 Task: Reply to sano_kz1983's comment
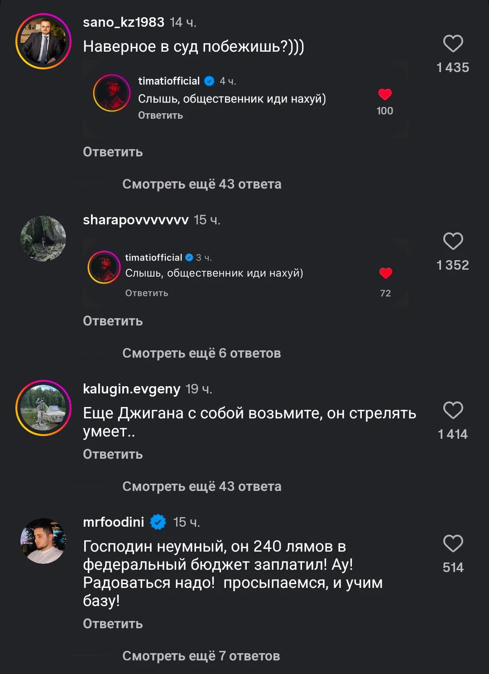coord(113,152)
